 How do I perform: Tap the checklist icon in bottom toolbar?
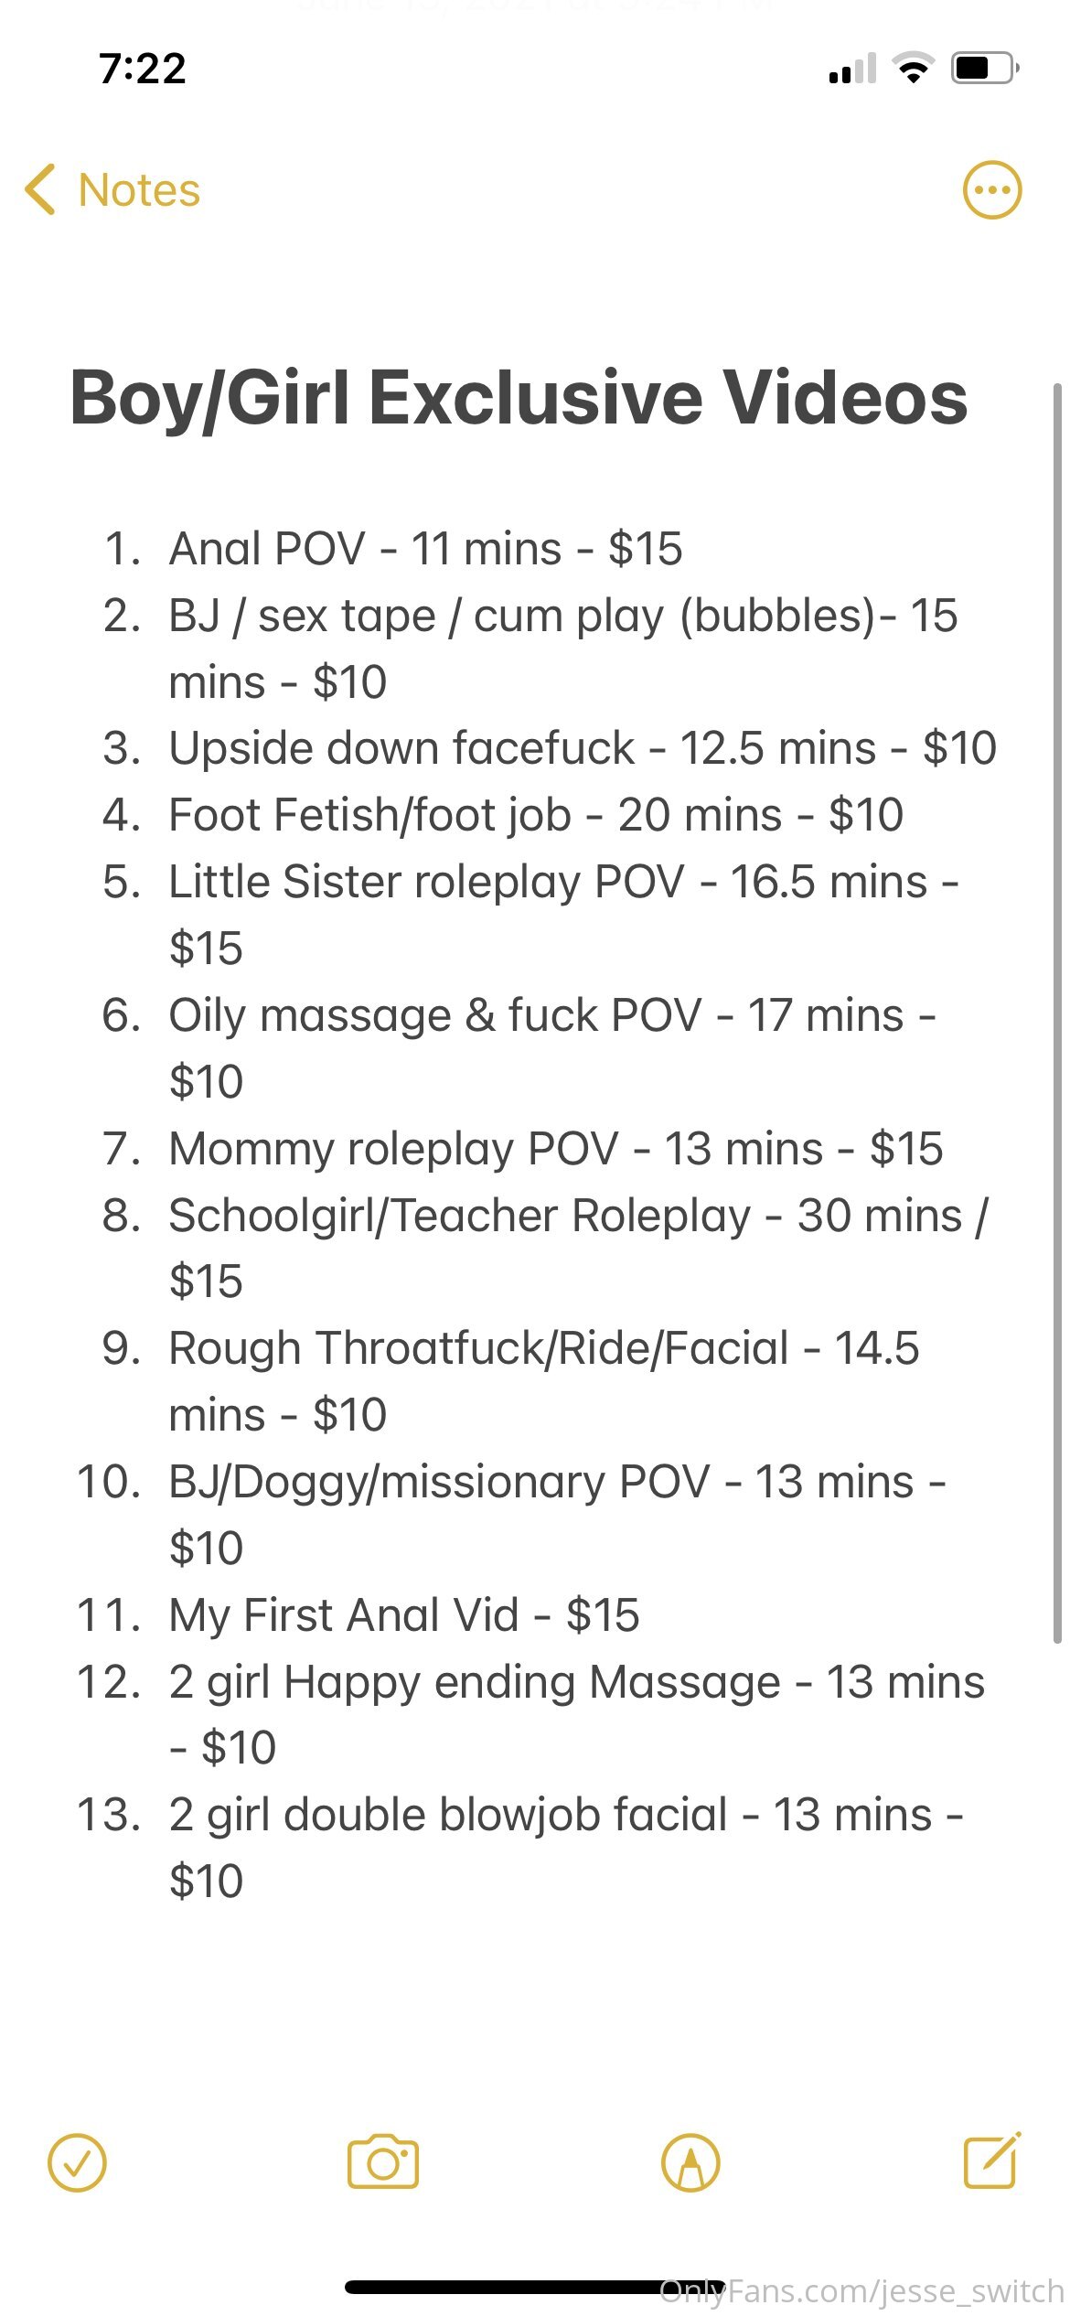click(x=77, y=2163)
